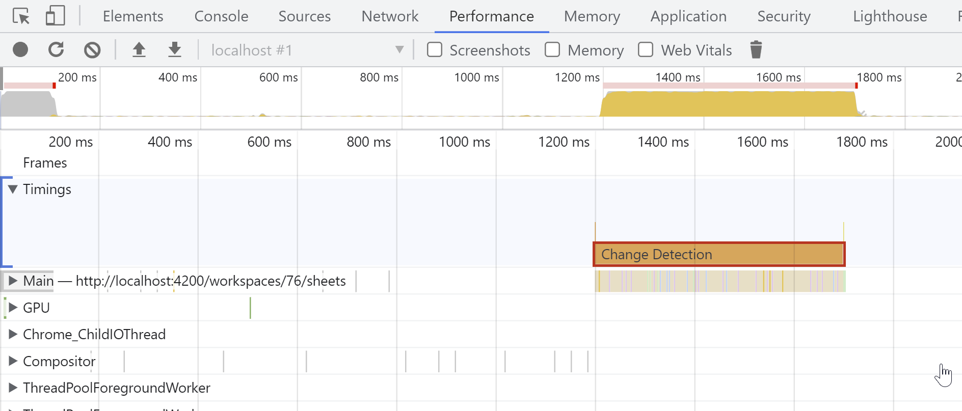Open the Memory panel tab
Viewport: 962px width, 411px height.
coord(592,16)
